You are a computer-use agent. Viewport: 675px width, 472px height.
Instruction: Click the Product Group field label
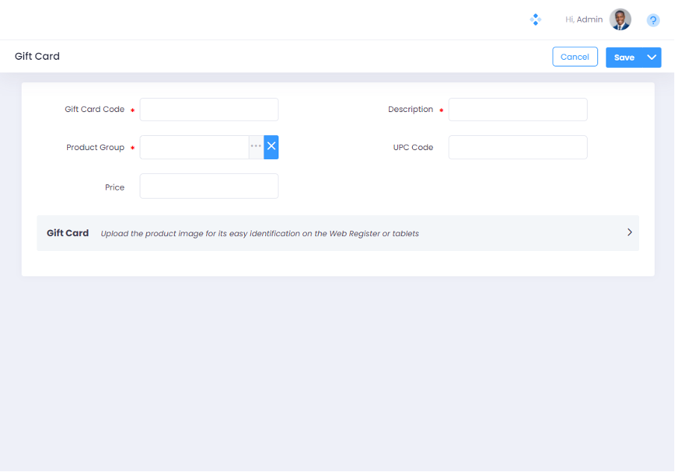96,148
